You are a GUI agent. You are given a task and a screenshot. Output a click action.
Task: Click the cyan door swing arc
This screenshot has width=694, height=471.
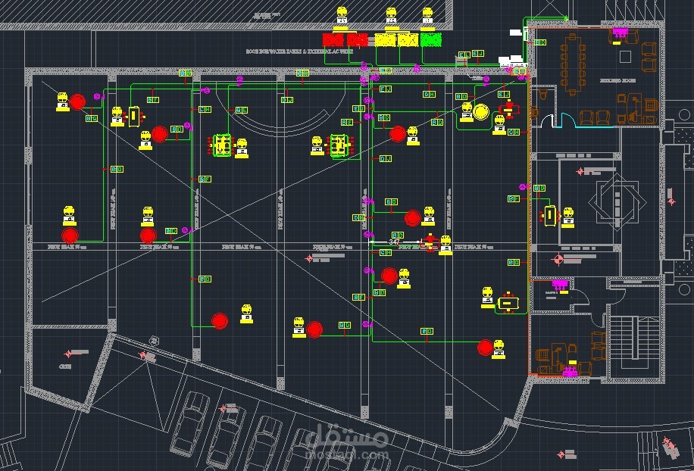tap(568, 120)
